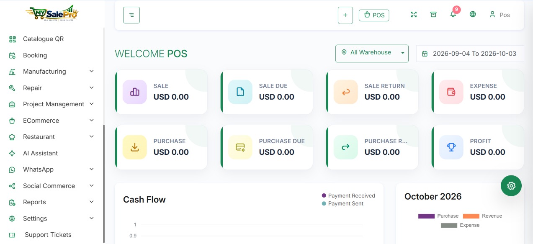
Task: Click the ECommerce shopping bag icon
Action: pos(12,121)
